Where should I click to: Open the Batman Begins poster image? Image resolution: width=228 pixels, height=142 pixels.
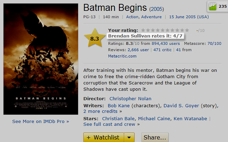(41, 59)
